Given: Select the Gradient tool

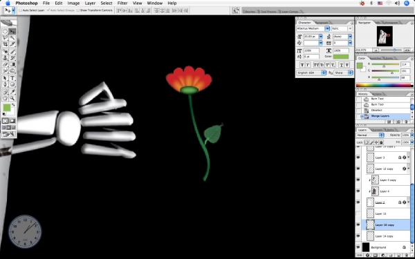Looking at the screenshot, I should coord(12,64).
